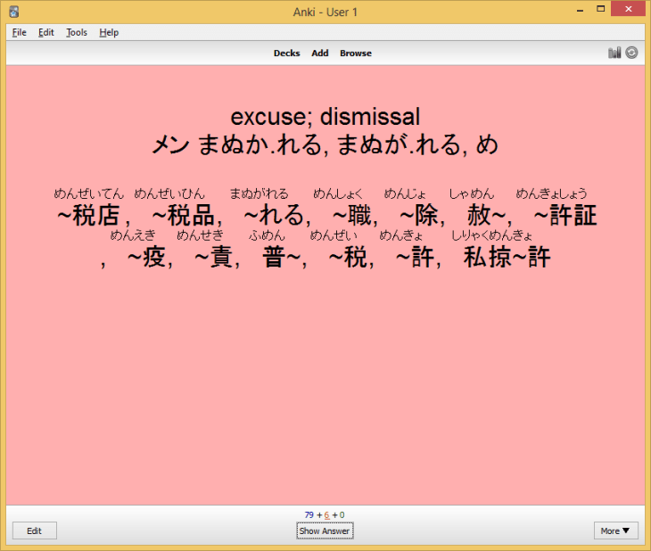Click Add to create a new card
This screenshot has width=651, height=551.
(320, 53)
